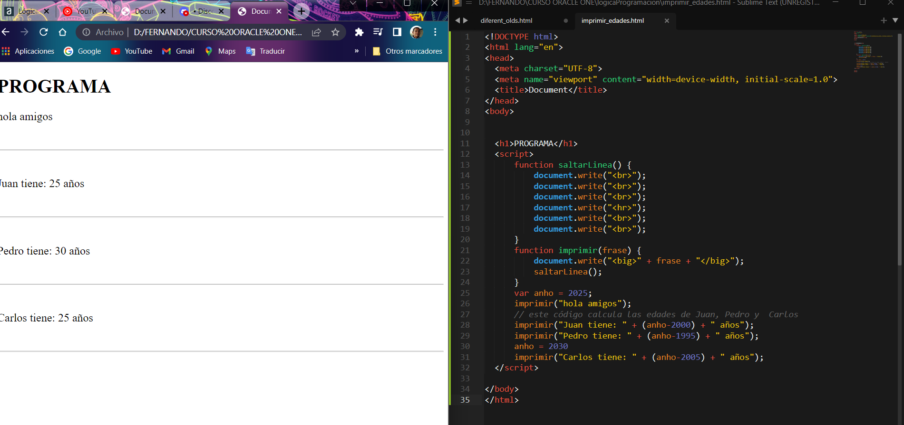
Task: Click Sublime vertical scrollbar
Action: point(900,149)
